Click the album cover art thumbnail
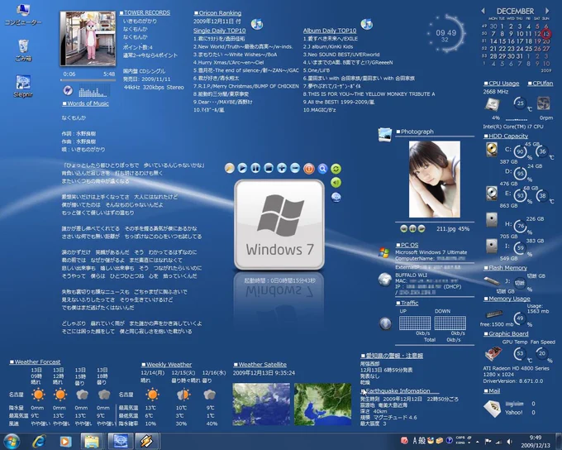Screen dimensions: 562x450 88,38
